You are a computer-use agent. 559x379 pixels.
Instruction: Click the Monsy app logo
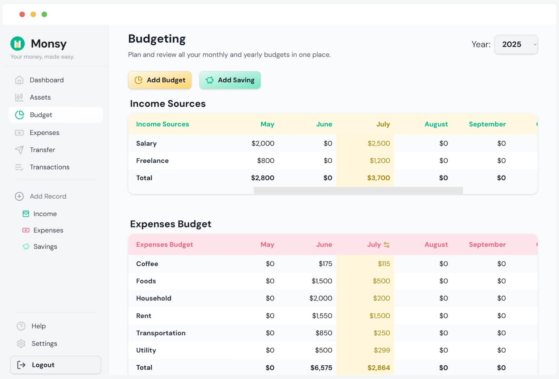[x=17, y=43]
